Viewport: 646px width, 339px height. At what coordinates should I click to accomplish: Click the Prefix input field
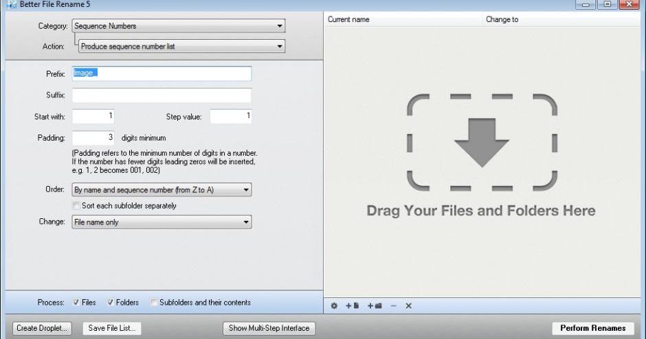click(x=161, y=73)
